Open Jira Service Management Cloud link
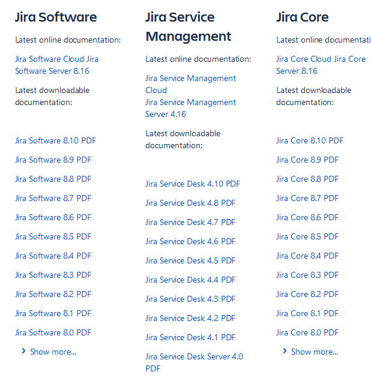The image size is (371, 375). (x=190, y=84)
